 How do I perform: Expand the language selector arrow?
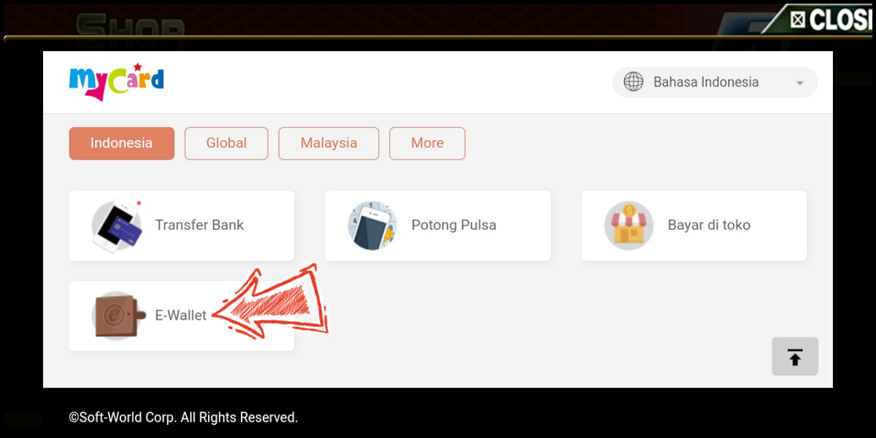coord(800,83)
